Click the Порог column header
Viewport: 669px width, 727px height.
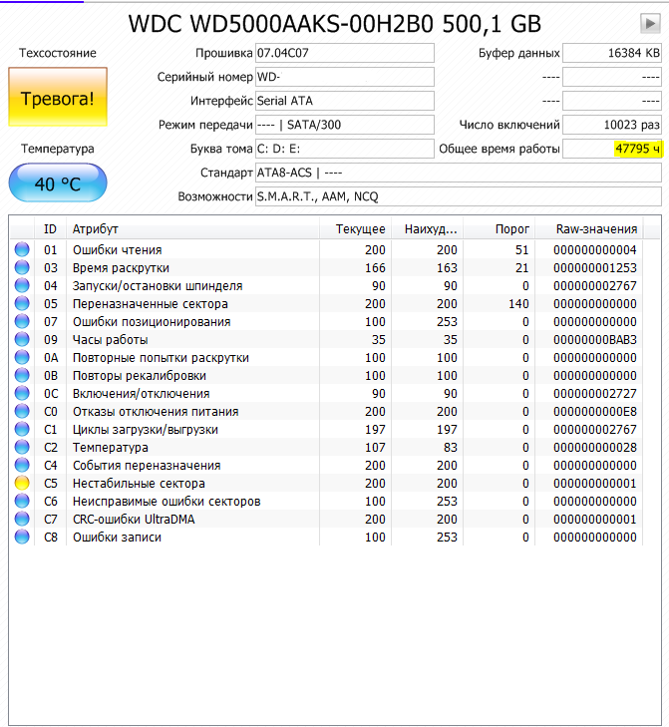click(499, 229)
